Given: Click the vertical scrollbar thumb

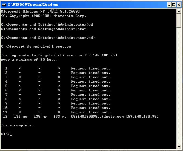Looking at the screenshot, I should (179, 21).
